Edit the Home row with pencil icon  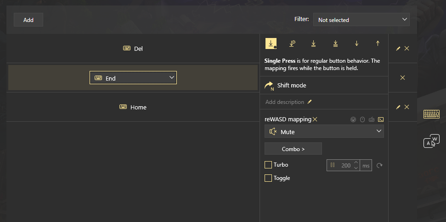[398, 107]
